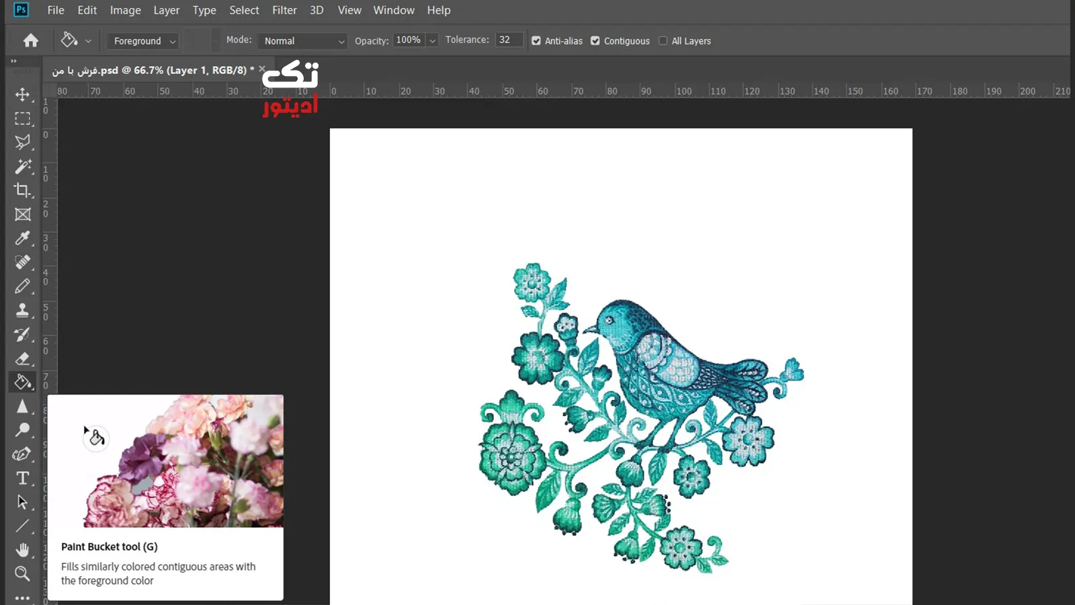Select the Brush tool
Viewport: 1075px width, 605px height.
point(22,286)
